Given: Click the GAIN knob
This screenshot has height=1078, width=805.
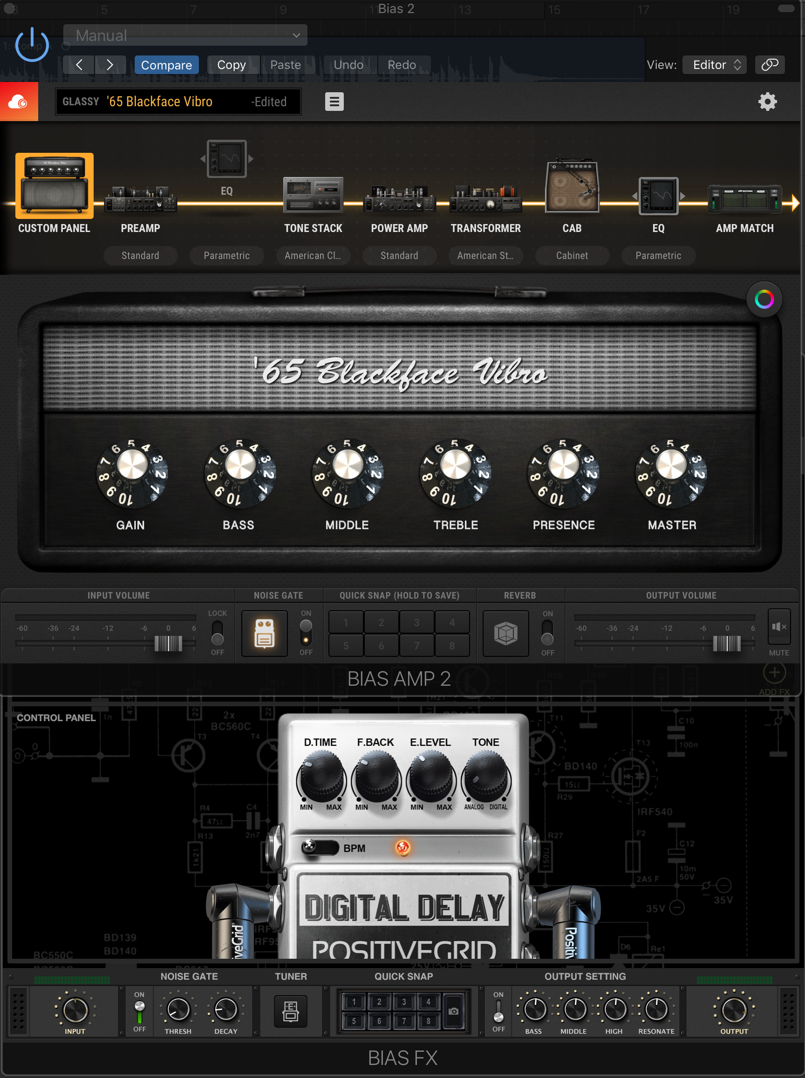Looking at the screenshot, I should 131,473.
